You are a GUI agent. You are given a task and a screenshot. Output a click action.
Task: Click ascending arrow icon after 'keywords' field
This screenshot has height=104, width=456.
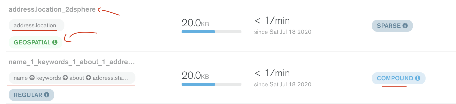pyautogui.click(x=65, y=78)
